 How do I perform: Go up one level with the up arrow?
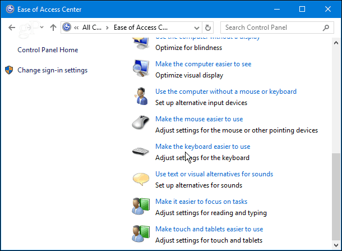[x=53, y=28]
